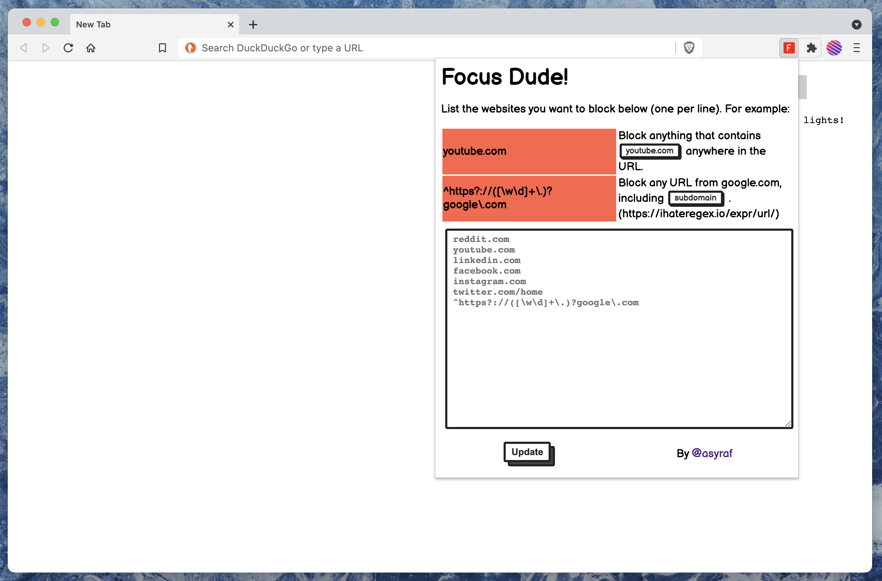The width and height of the screenshot is (882, 581).
Task: Click the textarea resize handle corner
Action: click(787, 423)
